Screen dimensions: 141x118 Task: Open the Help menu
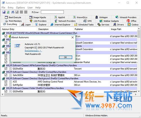pyautogui.click(x=38, y=8)
